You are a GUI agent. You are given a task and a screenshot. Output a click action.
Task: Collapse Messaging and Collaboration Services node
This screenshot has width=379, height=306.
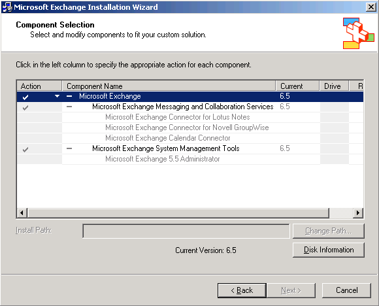[x=69, y=107]
